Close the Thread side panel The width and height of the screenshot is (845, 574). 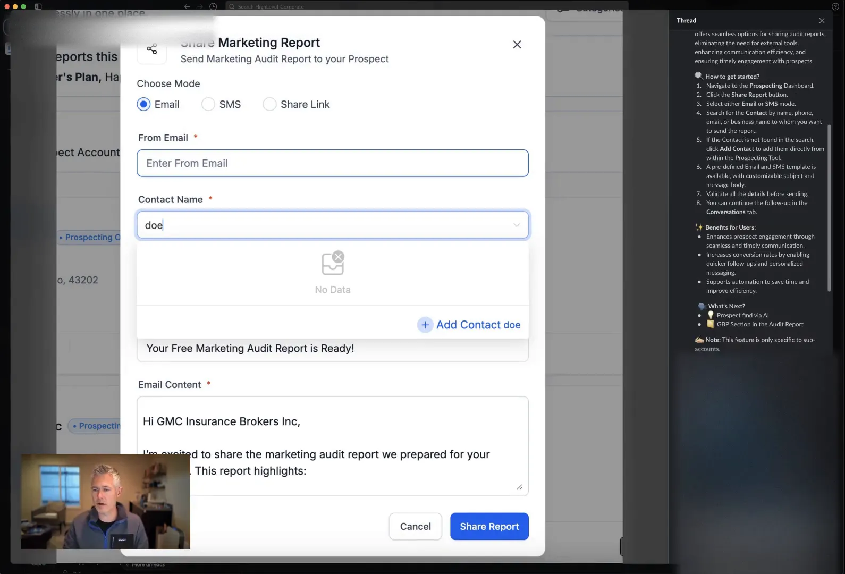tap(822, 20)
